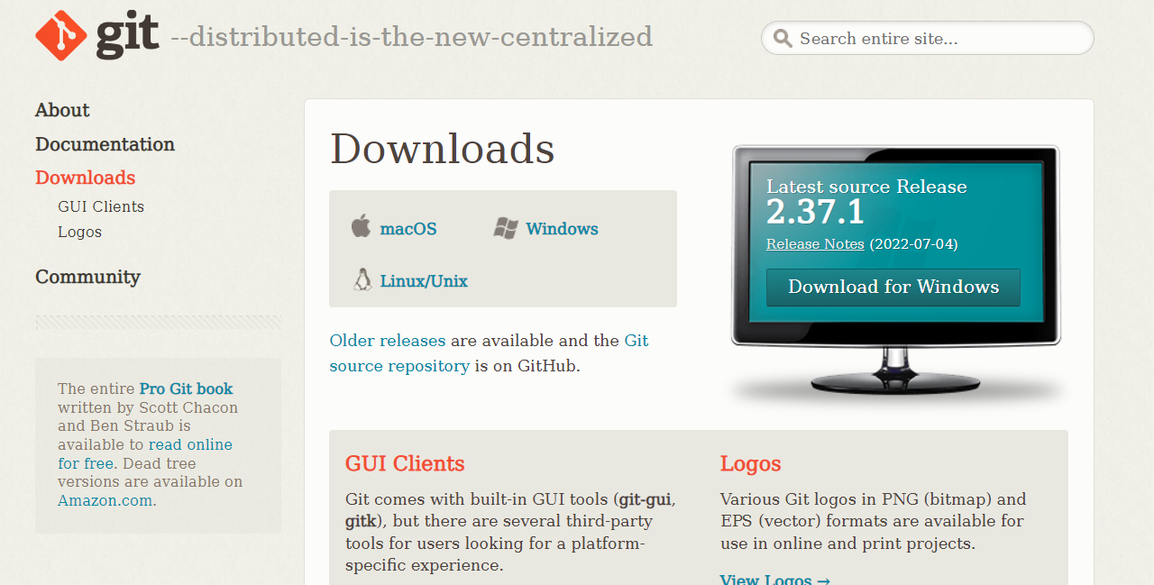This screenshot has width=1154, height=585.
Task: Click the Windows flag icon
Action: click(506, 228)
